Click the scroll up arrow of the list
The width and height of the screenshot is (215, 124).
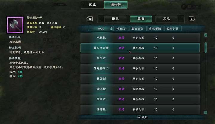tap(206, 35)
